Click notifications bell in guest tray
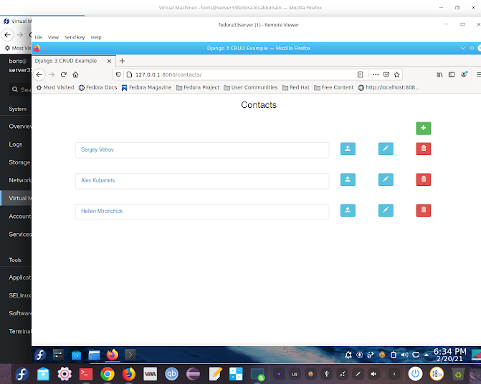Screen dimensions: 481x384 348,355
